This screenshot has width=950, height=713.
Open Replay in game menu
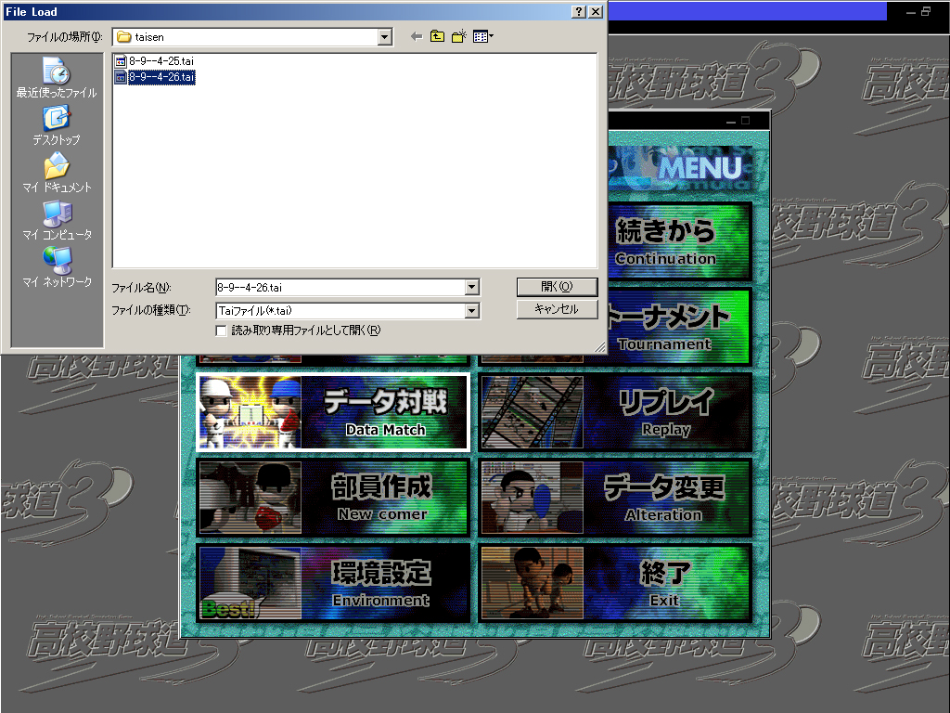pos(616,412)
